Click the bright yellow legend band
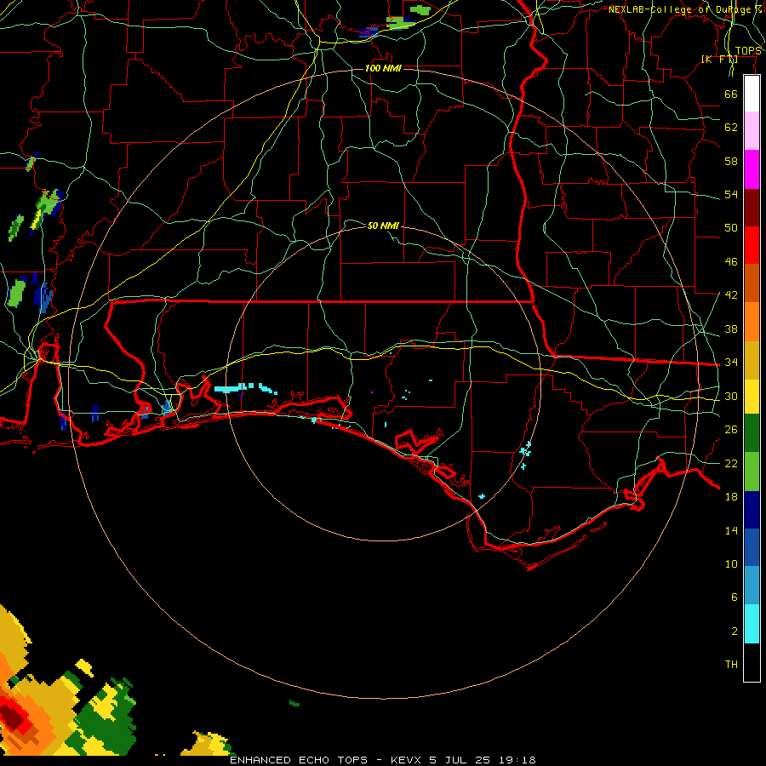 coord(752,396)
